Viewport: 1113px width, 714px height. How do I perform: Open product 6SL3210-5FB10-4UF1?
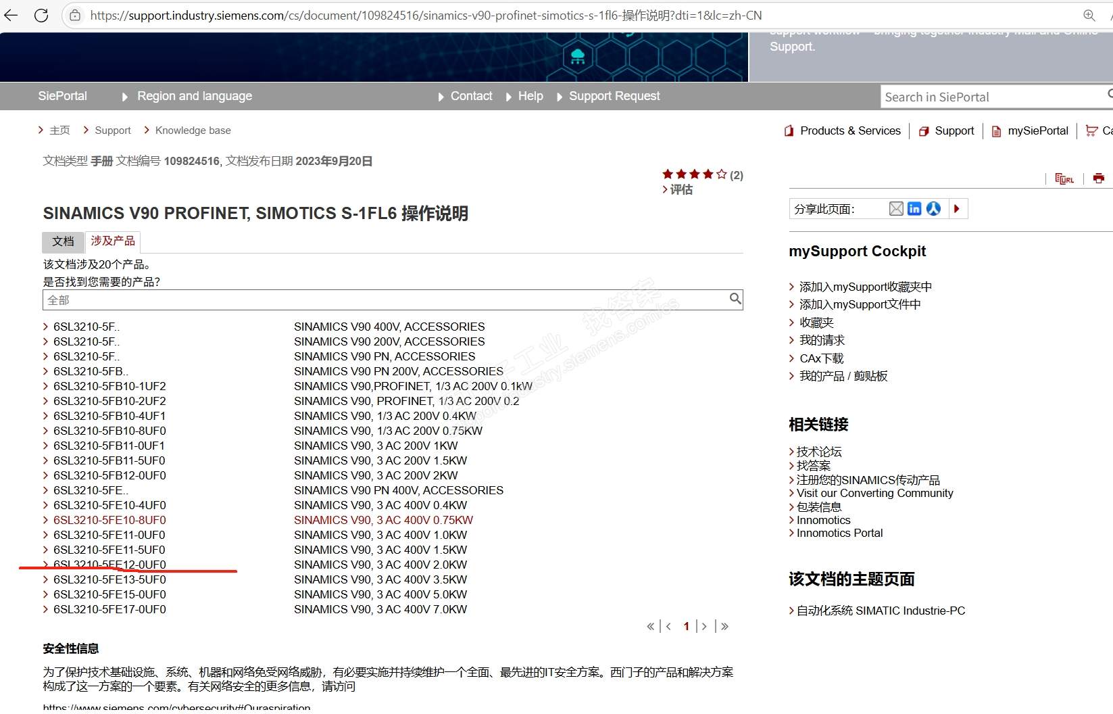pyautogui.click(x=109, y=416)
